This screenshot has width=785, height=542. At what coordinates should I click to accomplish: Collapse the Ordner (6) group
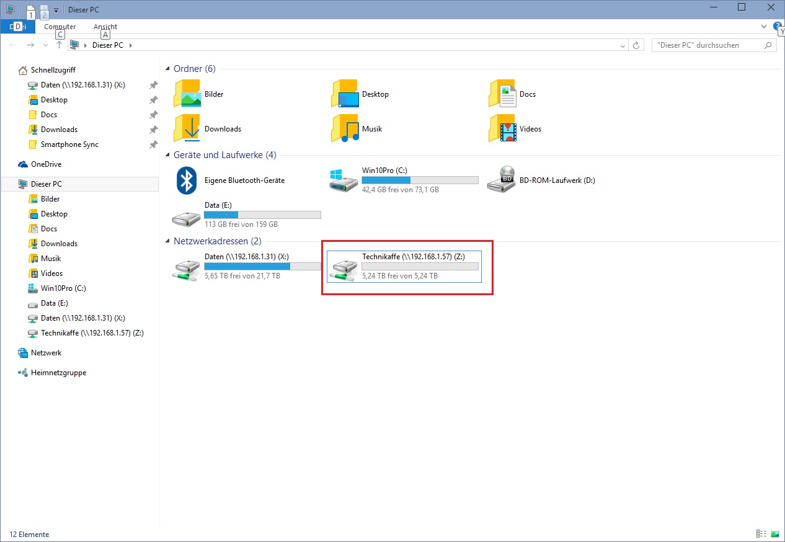(x=167, y=69)
